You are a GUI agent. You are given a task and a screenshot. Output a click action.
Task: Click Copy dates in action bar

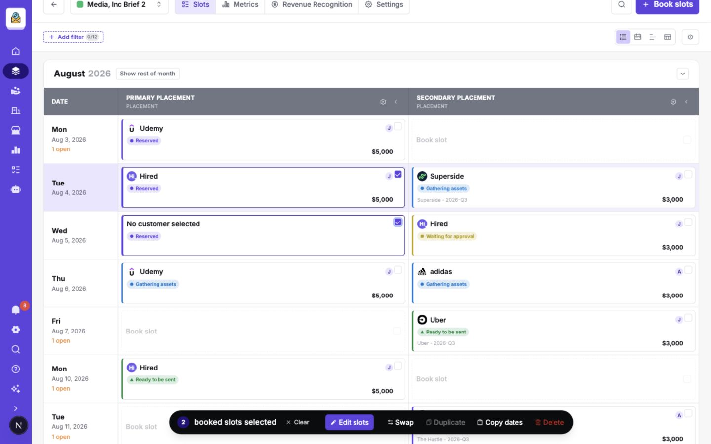tap(500, 422)
